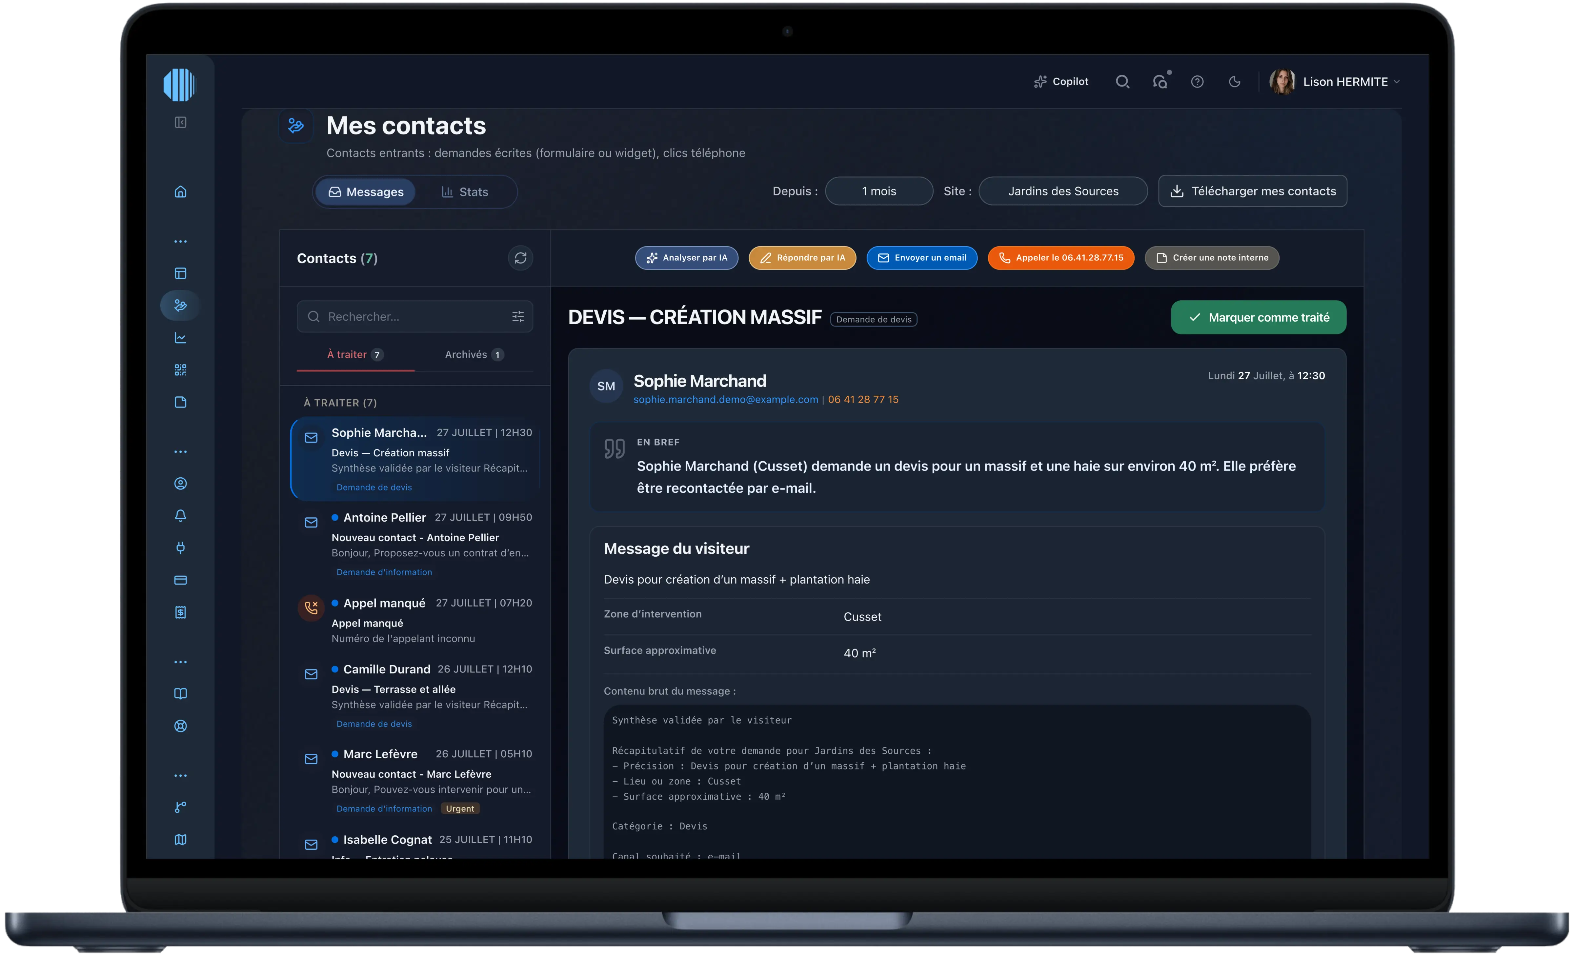Viewport: 1574px width, 955px height.
Task: Open the search filter sliders icon
Action: tap(518, 317)
